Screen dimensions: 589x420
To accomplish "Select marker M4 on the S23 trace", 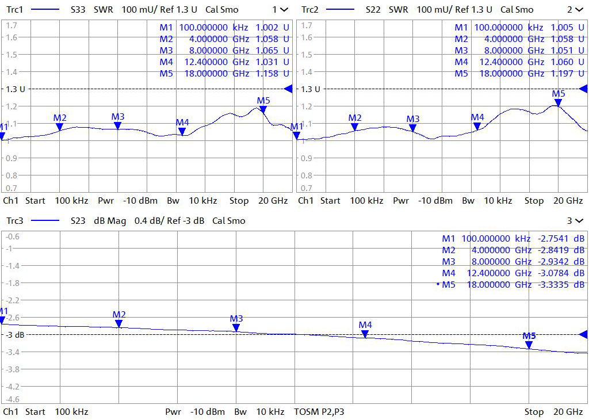I will click(365, 334).
